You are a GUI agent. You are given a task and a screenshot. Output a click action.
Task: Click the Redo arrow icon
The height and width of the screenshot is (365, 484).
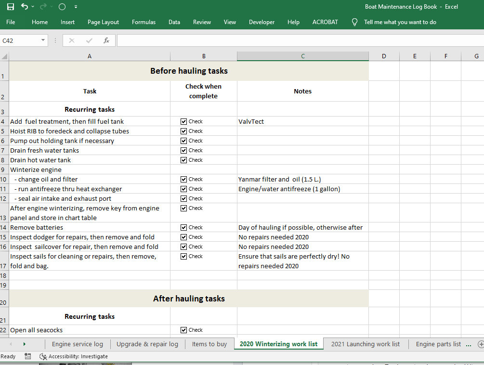tap(44, 7)
